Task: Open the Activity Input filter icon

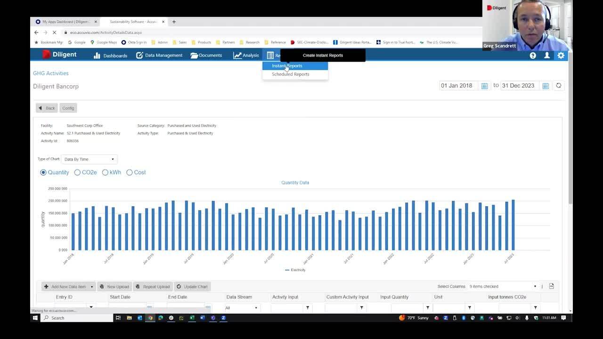Action: click(308, 307)
